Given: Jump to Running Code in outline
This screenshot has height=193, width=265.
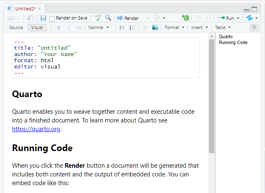Looking at the screenshot, I should [x=233, y=42].
